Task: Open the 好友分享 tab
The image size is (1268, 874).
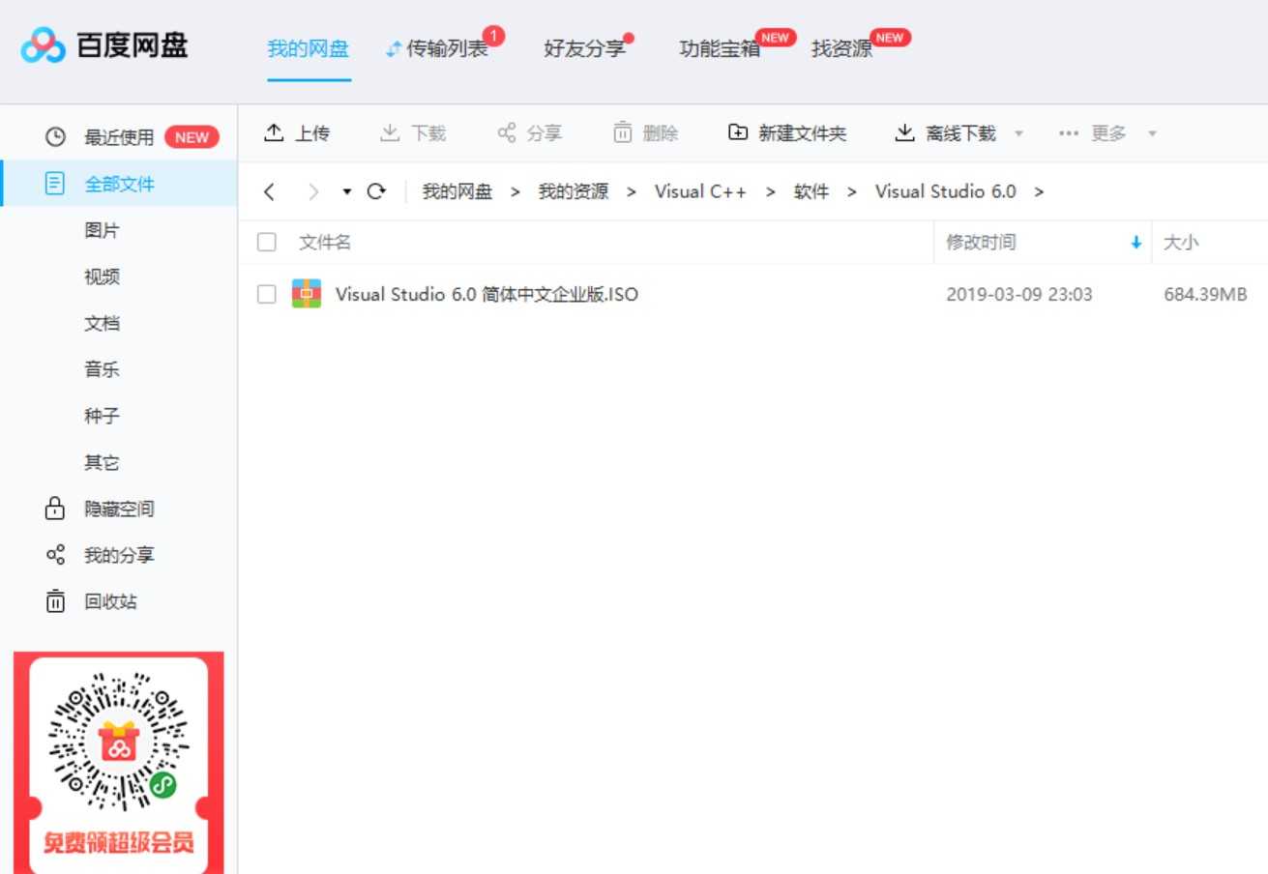Action: click(584, 49)
